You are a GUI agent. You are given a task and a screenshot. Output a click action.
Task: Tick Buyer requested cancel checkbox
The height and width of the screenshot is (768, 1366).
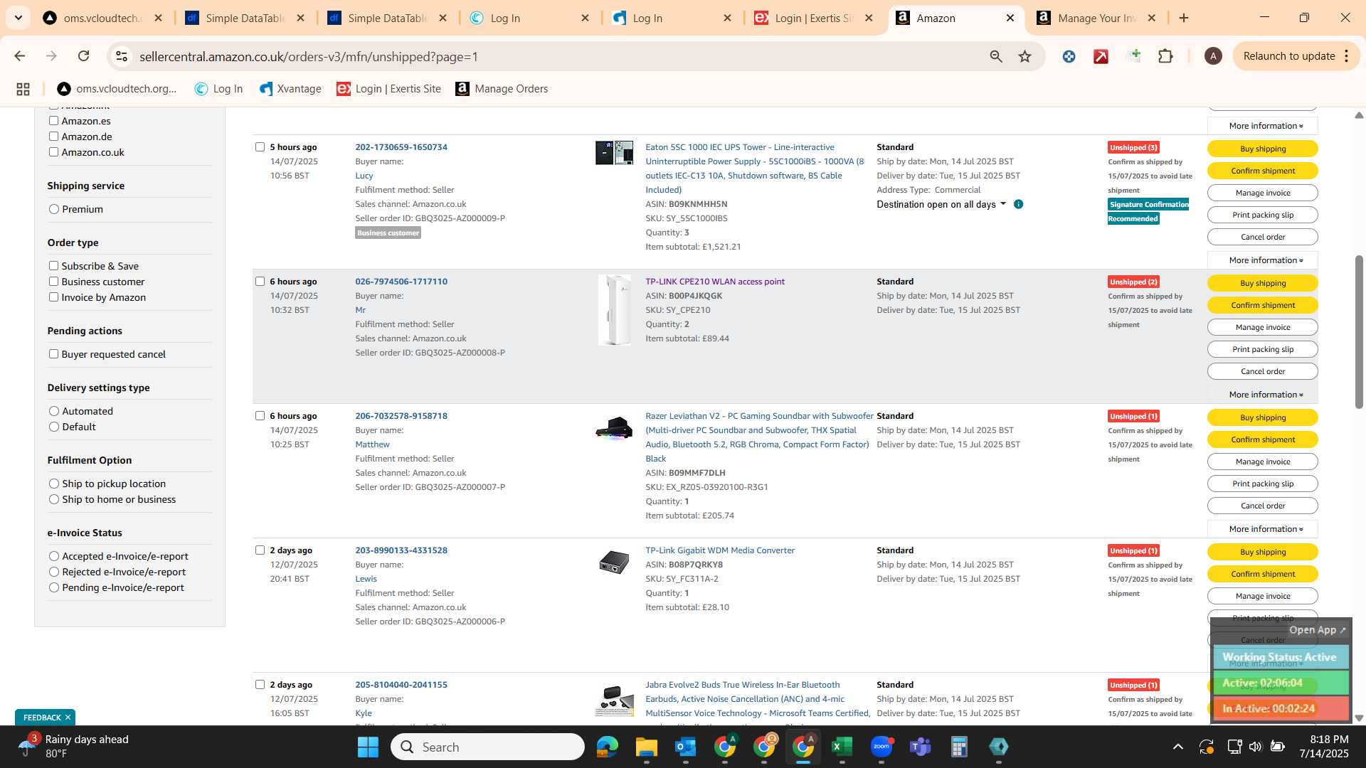pos(53,354)
